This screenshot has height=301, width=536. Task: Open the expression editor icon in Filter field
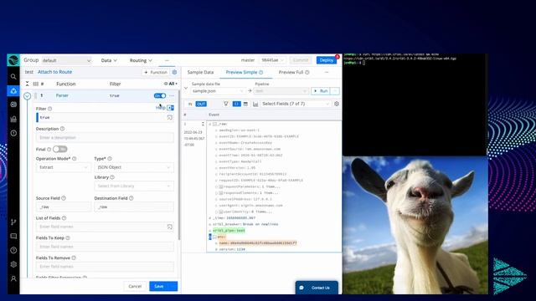(169, 117)
